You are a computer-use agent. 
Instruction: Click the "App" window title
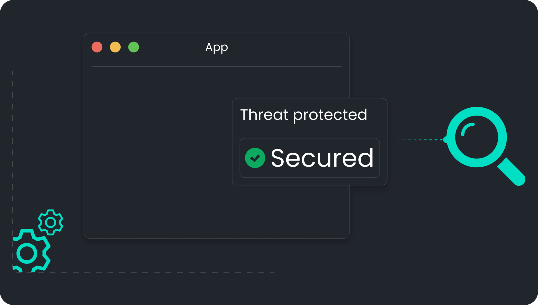pyautogui.click(x=216, y=47)
